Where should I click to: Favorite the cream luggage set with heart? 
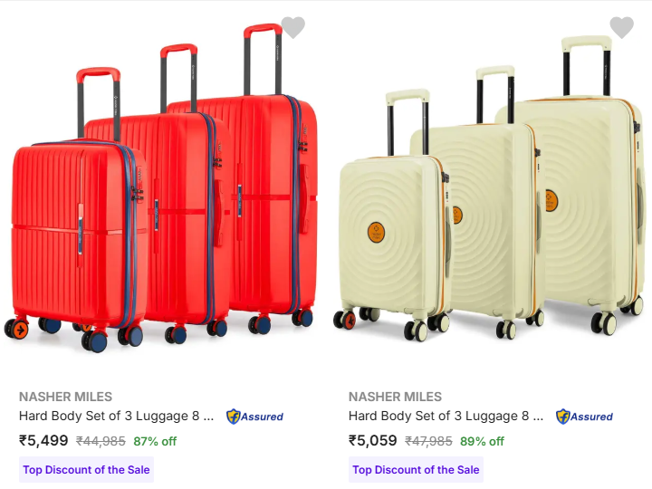621,27
